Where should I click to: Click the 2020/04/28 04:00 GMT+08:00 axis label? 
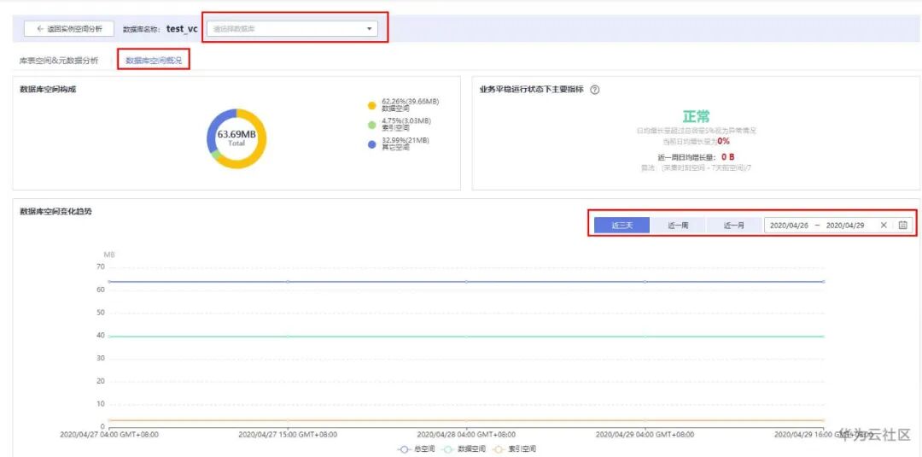pyautogui.click(x=466, y=436)
